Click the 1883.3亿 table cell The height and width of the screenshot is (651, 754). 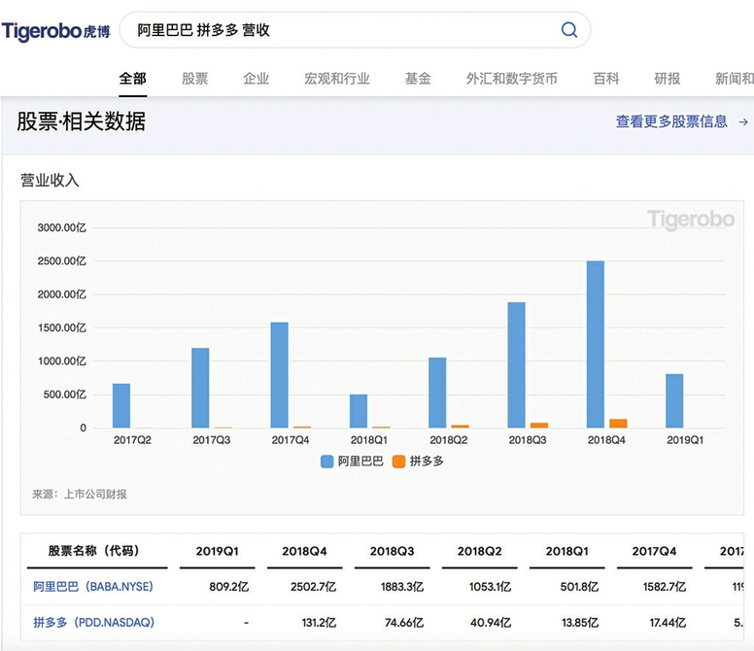click(402, 587)
